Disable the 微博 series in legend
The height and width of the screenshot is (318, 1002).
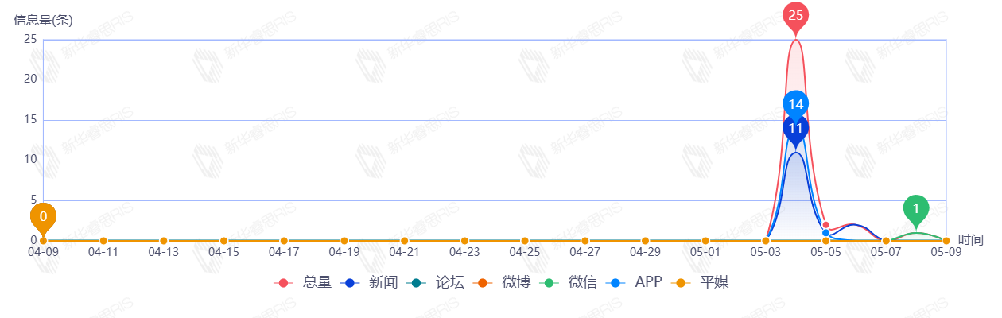pos(501,282)
